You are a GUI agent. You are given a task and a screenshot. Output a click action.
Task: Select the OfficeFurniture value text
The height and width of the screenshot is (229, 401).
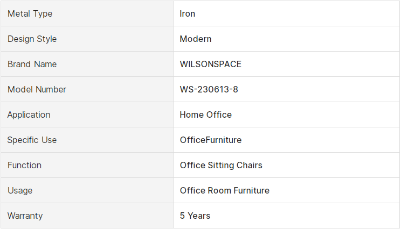tap(211, 140)
